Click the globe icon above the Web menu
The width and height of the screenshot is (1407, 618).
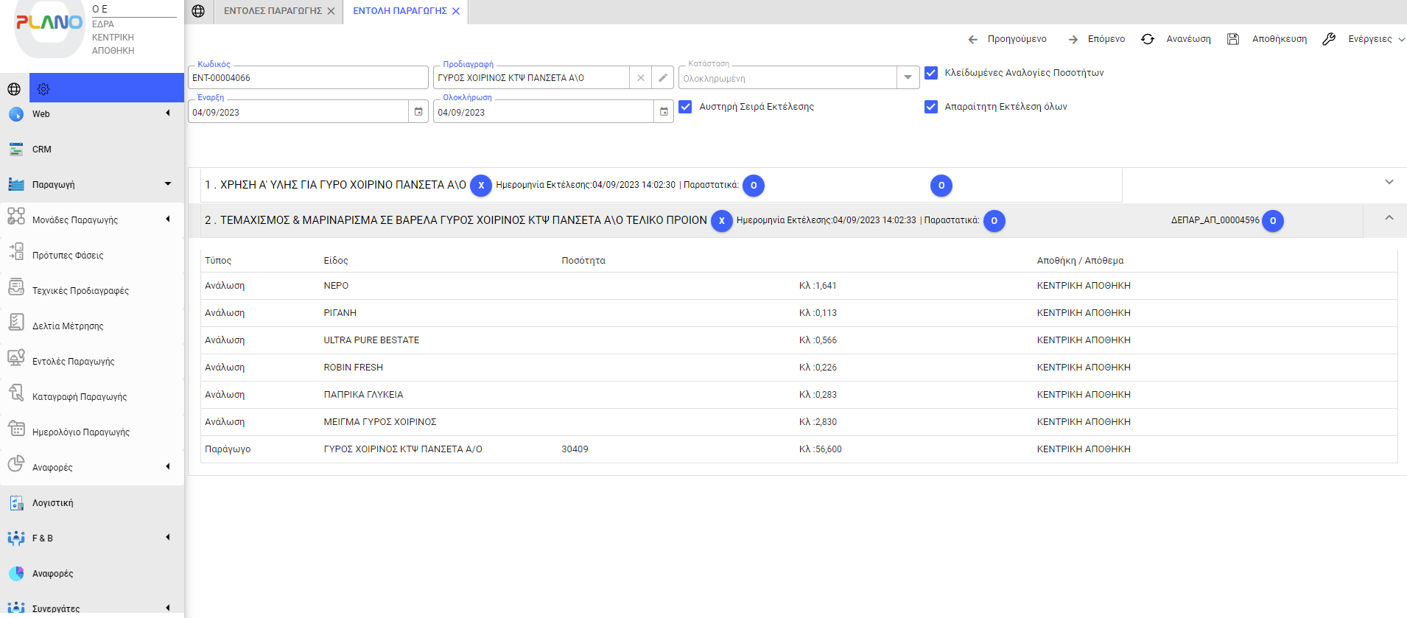click(x=14, y=89)
